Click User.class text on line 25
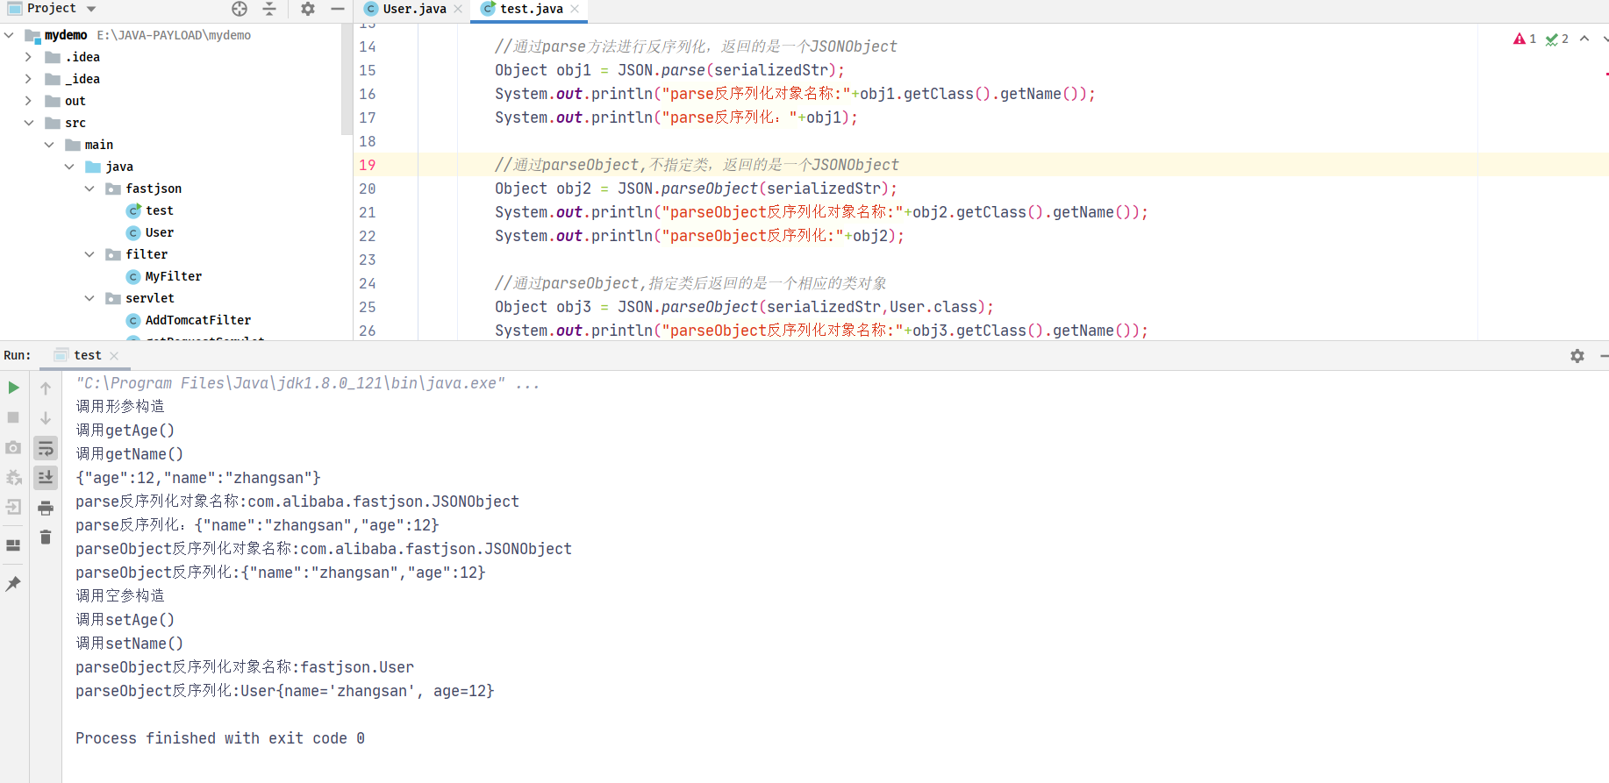Viewport: 1609px width, 783px height. pos(933,307)
